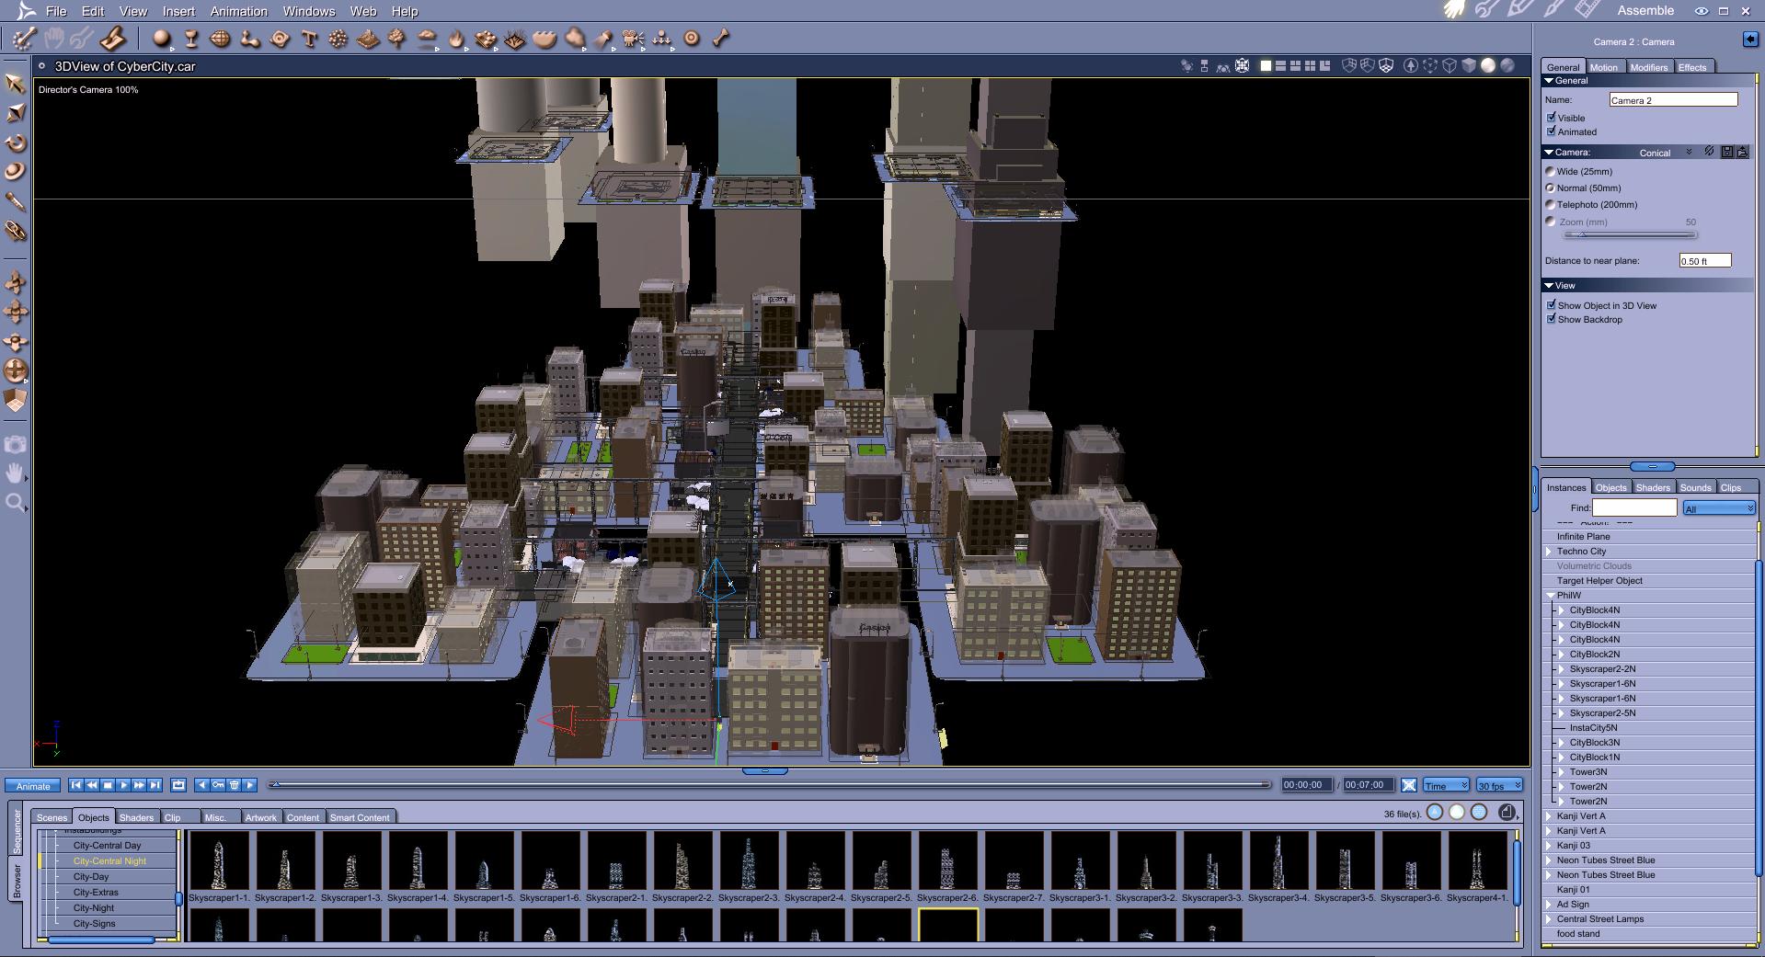1765x957 pixels.
Task: Uncheck the Visible checkbox
Action: point(1552,118)
